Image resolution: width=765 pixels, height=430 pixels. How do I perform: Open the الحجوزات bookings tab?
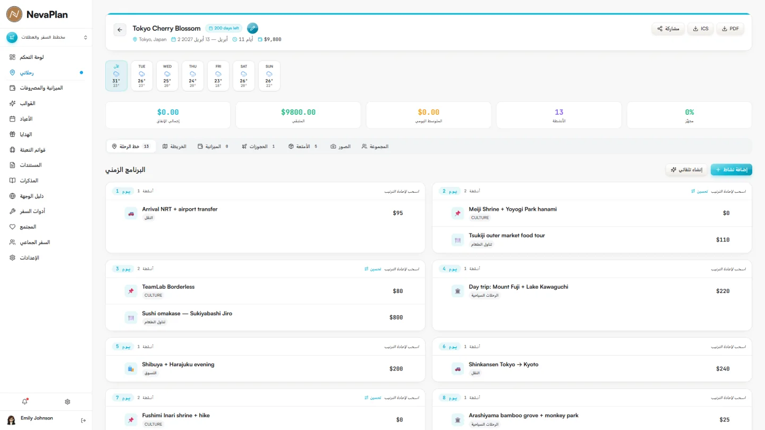[x=259, y=146]
